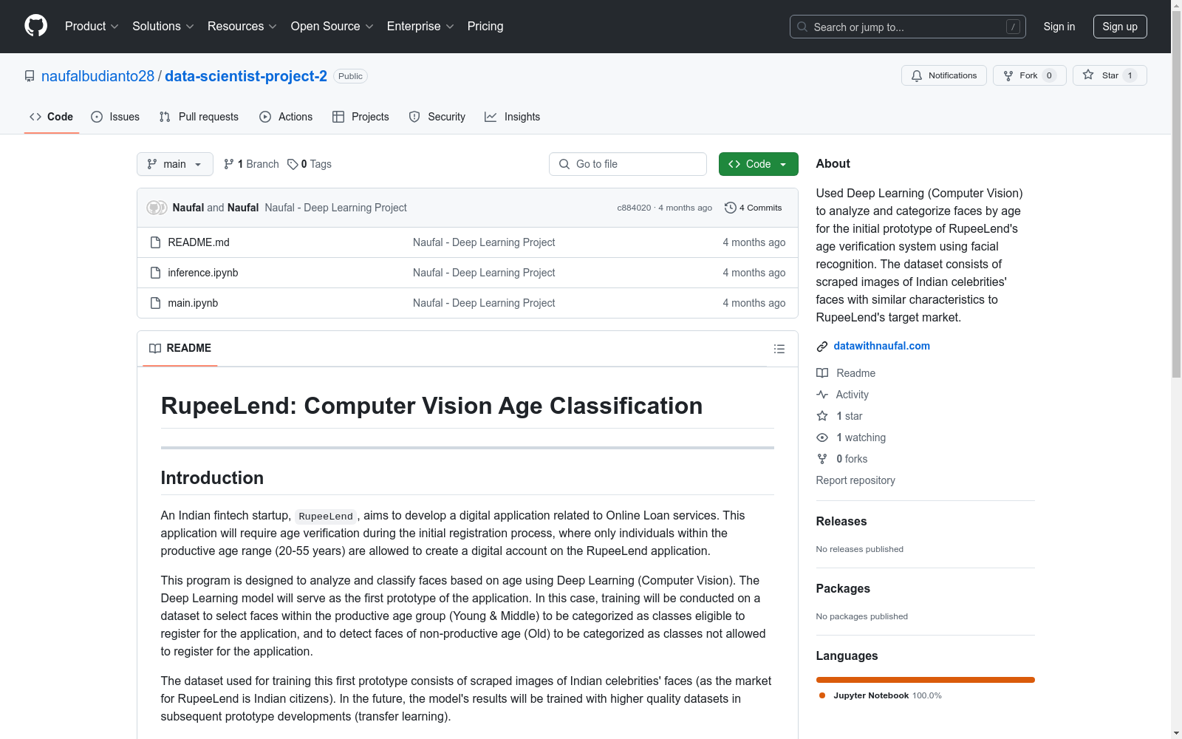This screenshot has height=739, width=1182.
Task: Open the Security tab
Action: click(437, 117)
